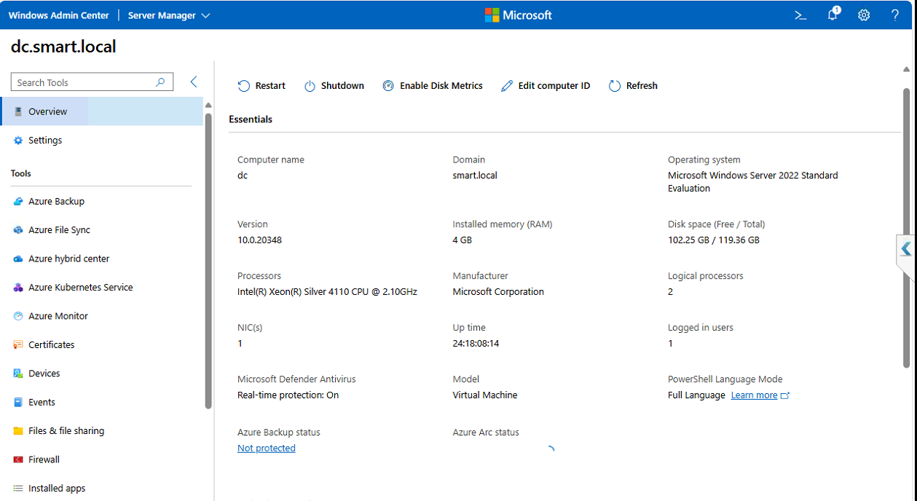Click the Devices icon in the tools list

click(18, 374)
